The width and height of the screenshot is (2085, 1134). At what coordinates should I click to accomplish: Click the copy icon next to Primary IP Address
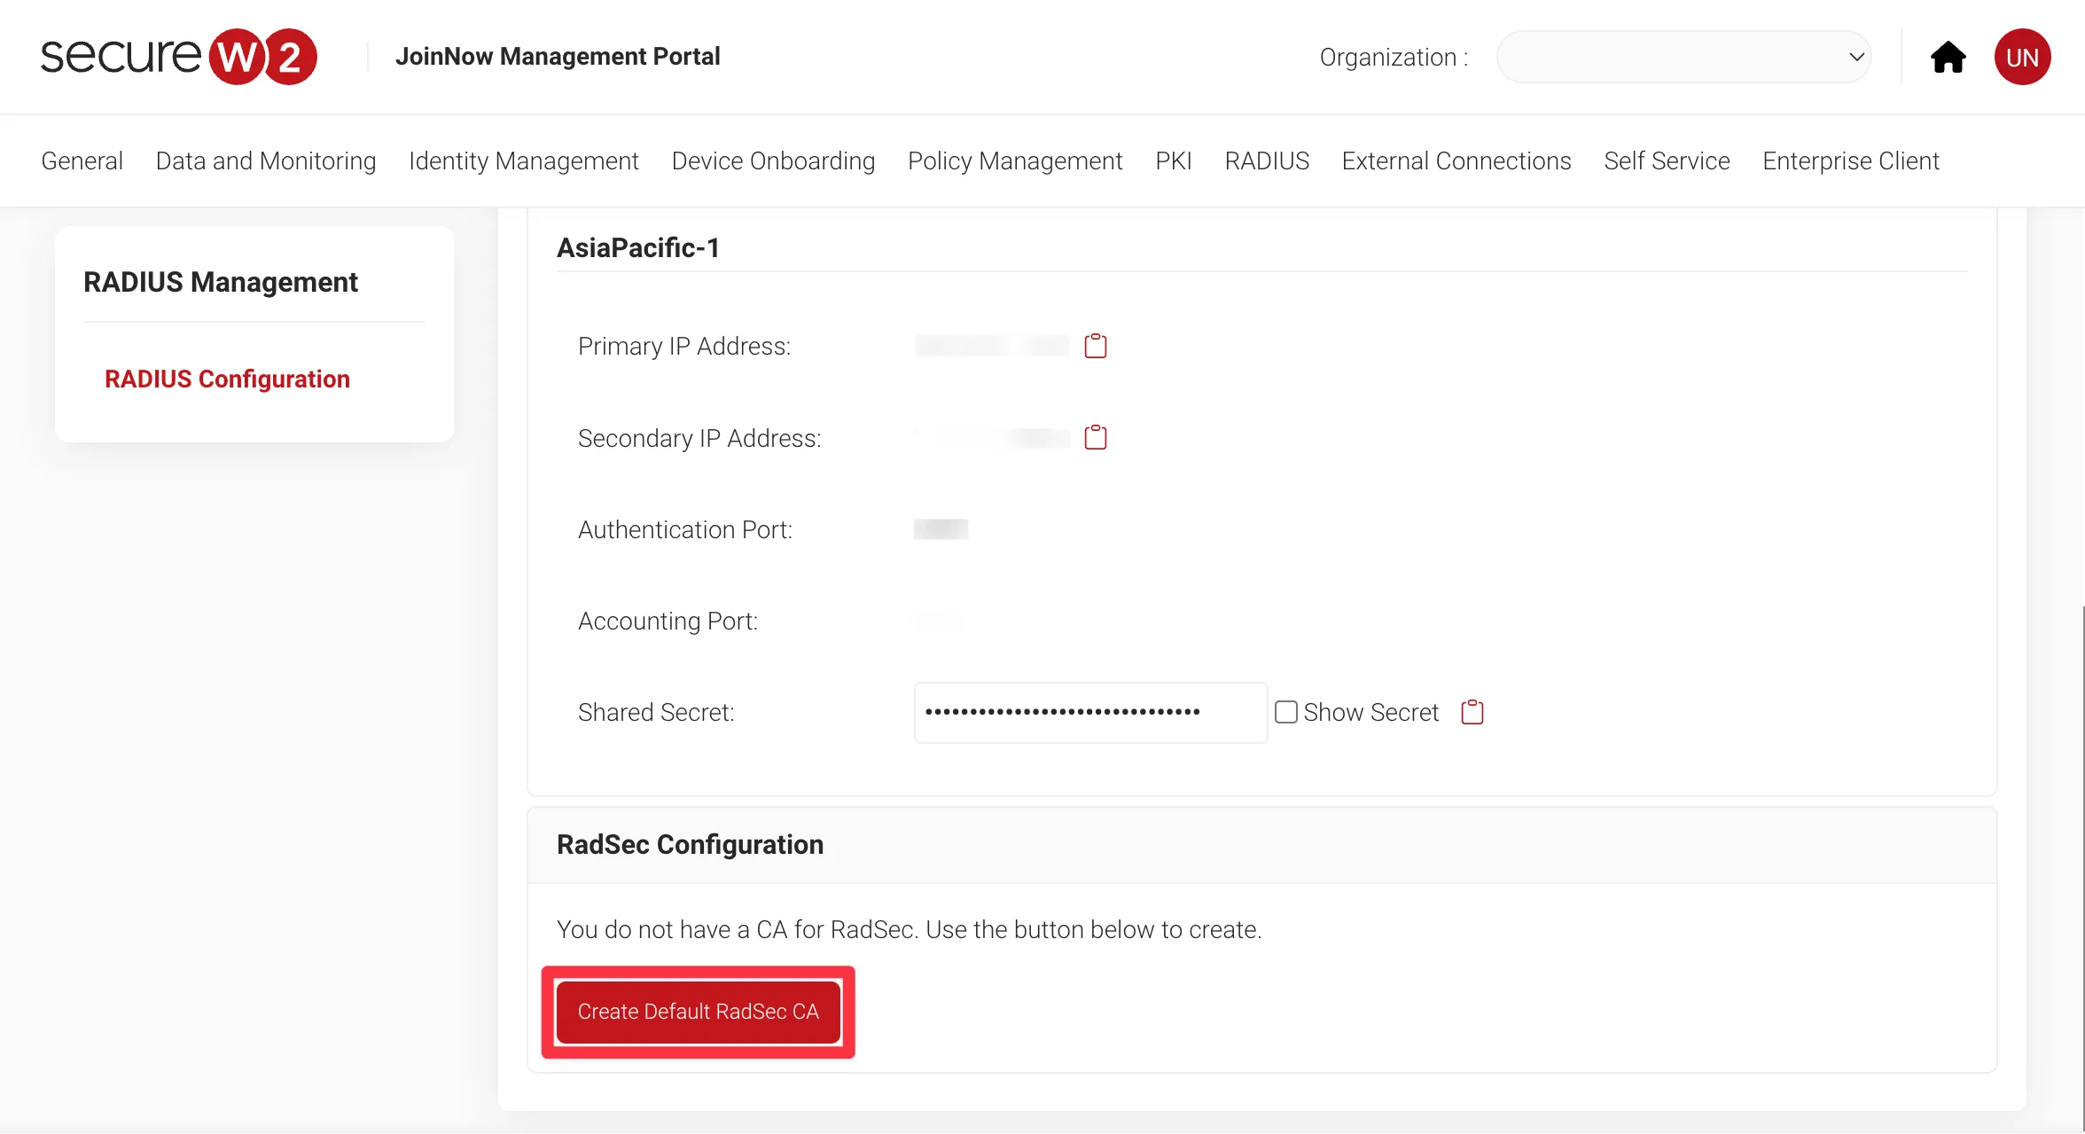point(1096,345)
